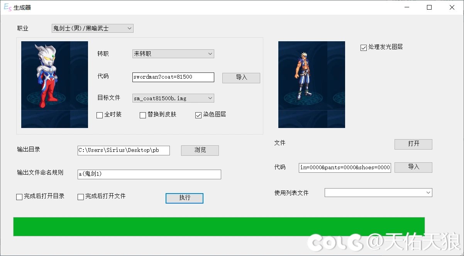
Task: Tick the 替换到皮肤 checkbox
Action: pos(143,115)
